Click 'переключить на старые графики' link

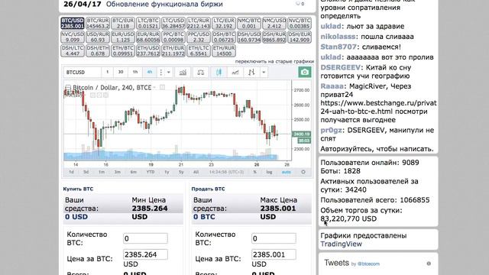click(274, 61)
